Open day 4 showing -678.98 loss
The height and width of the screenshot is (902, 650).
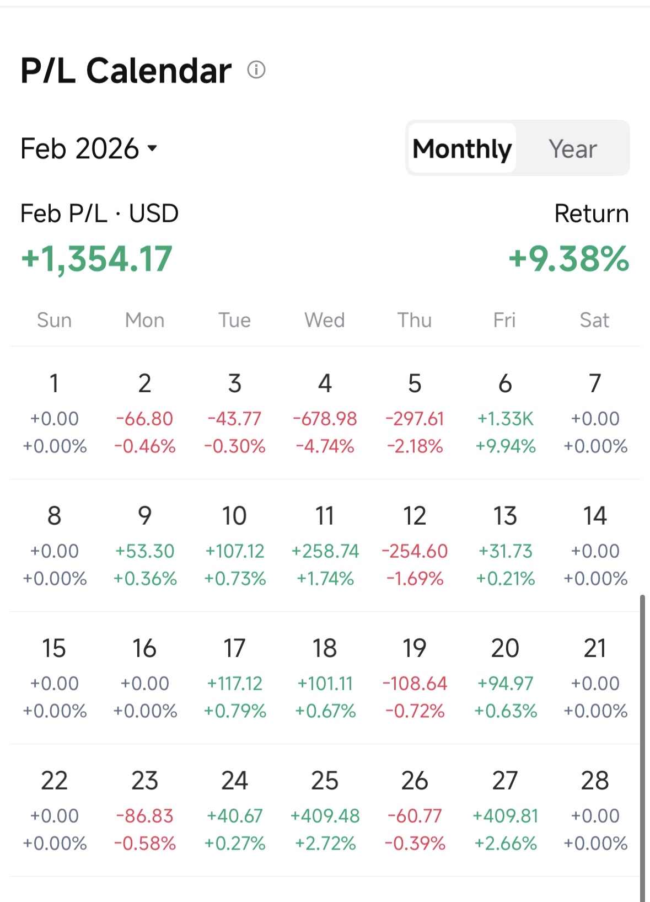pos(325,413)
